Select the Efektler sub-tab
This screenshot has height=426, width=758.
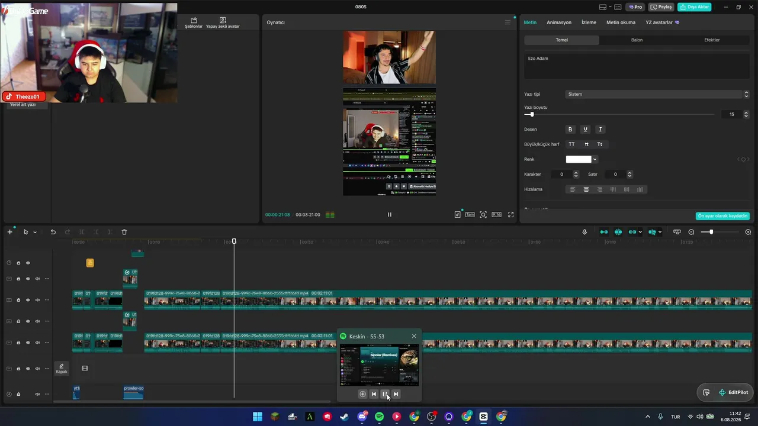click(x=712, y=40)
